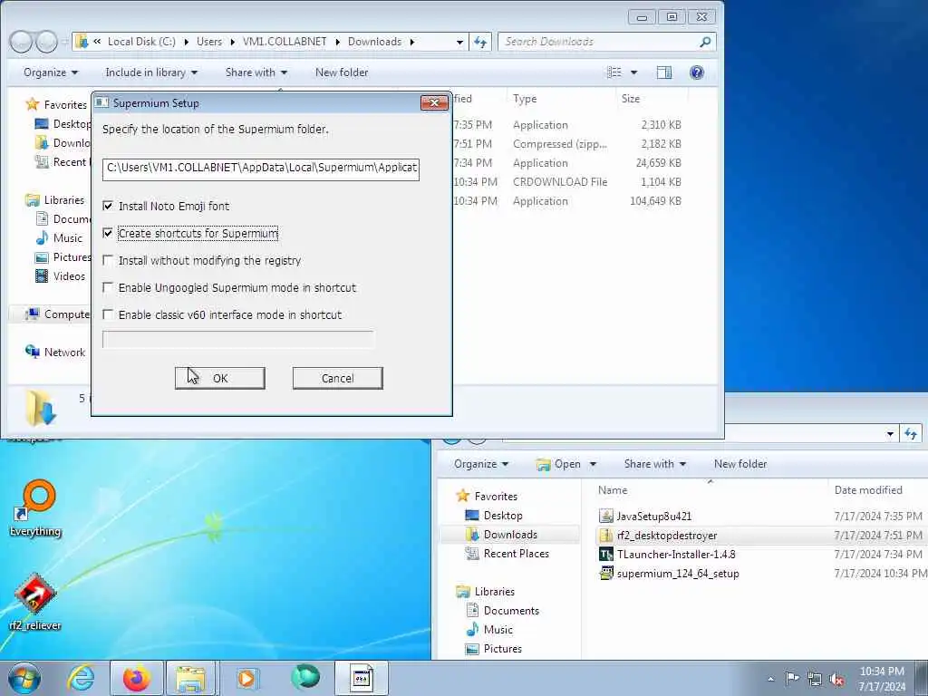Viewport: 928px width, 696px height.
Task: Open address bar history dropdown in top window
Action: (x=459, y=42)
